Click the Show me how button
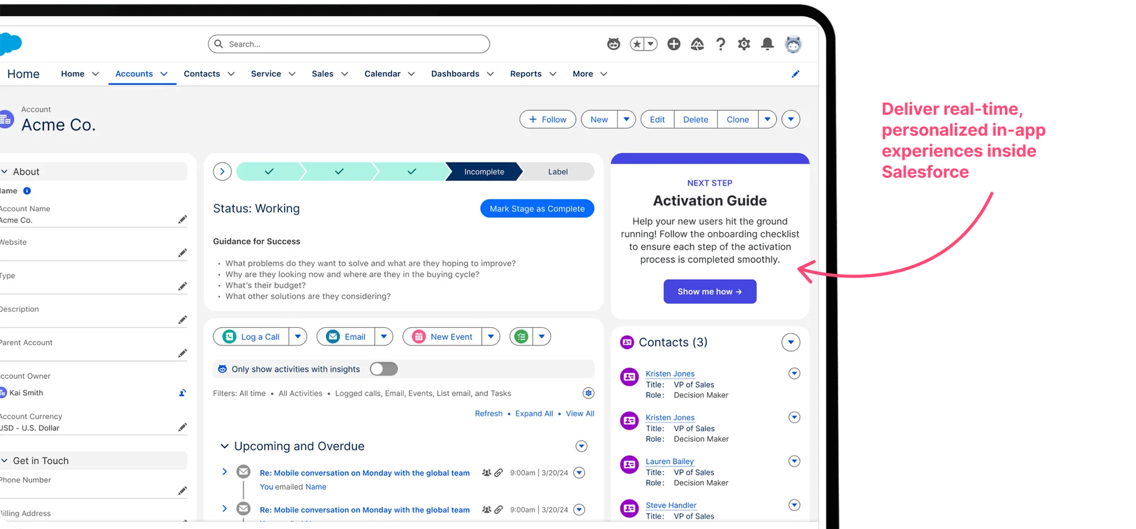1136x529 pixels. point(710,291)
